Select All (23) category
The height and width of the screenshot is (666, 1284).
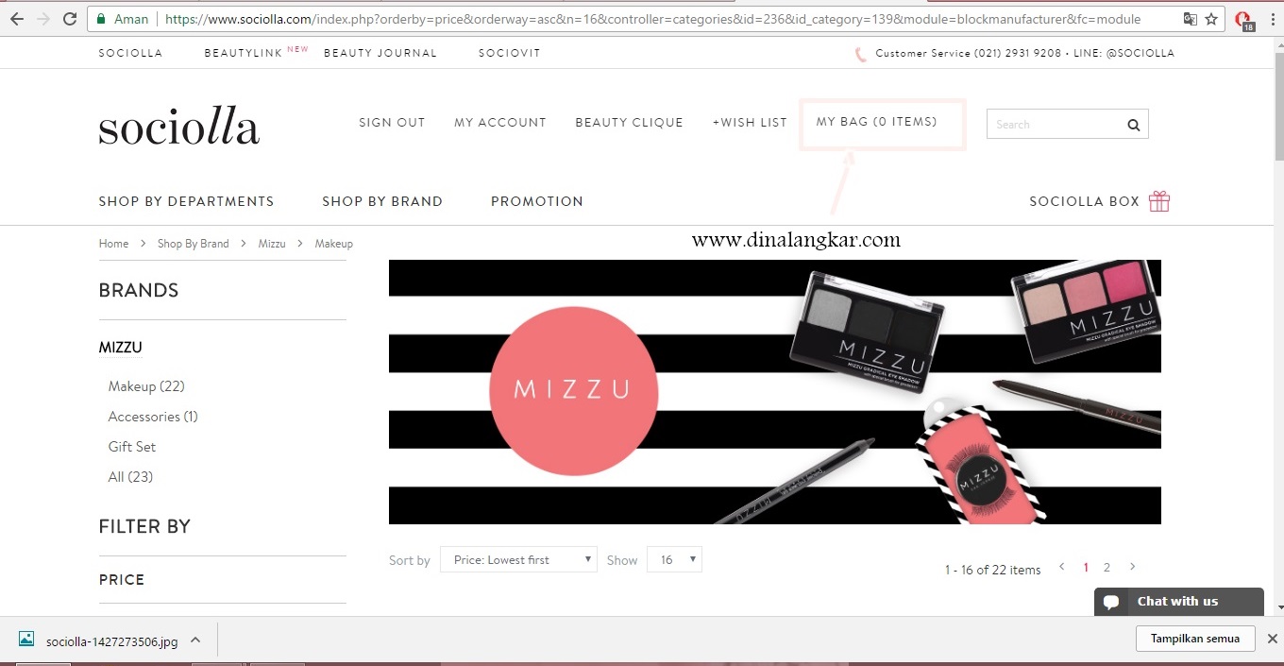click(130, 477)
